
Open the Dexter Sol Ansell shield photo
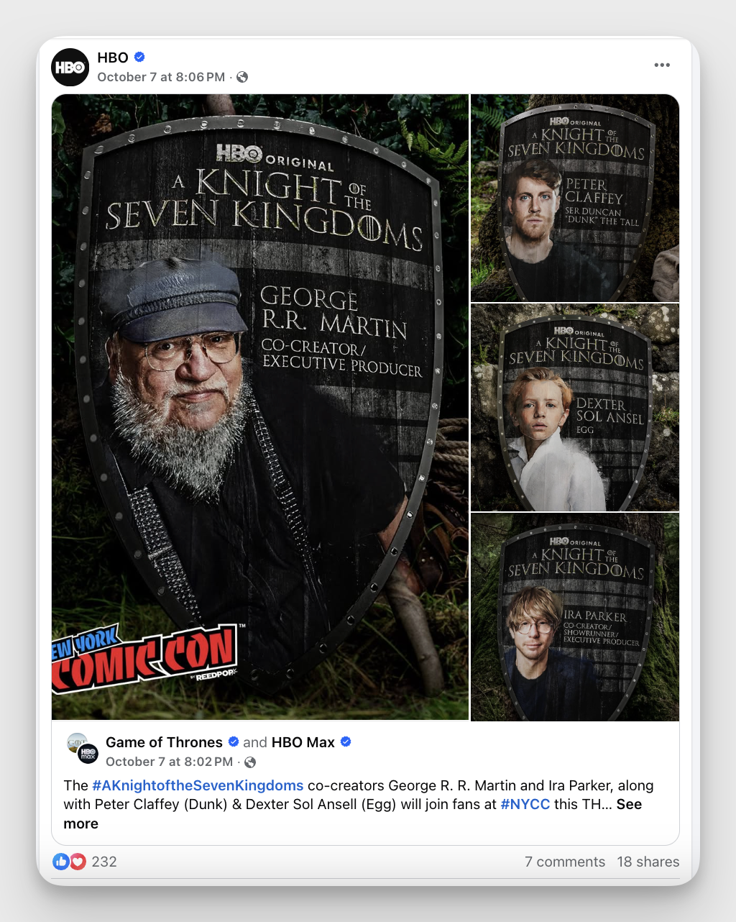(575, 407)
